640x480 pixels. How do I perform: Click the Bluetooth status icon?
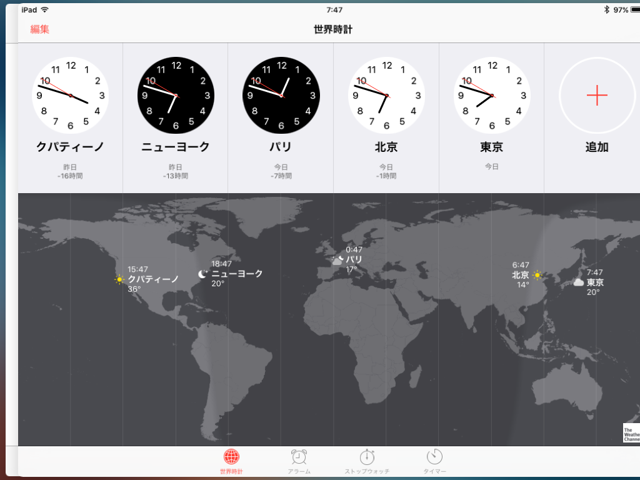click(x=606, y=9)
